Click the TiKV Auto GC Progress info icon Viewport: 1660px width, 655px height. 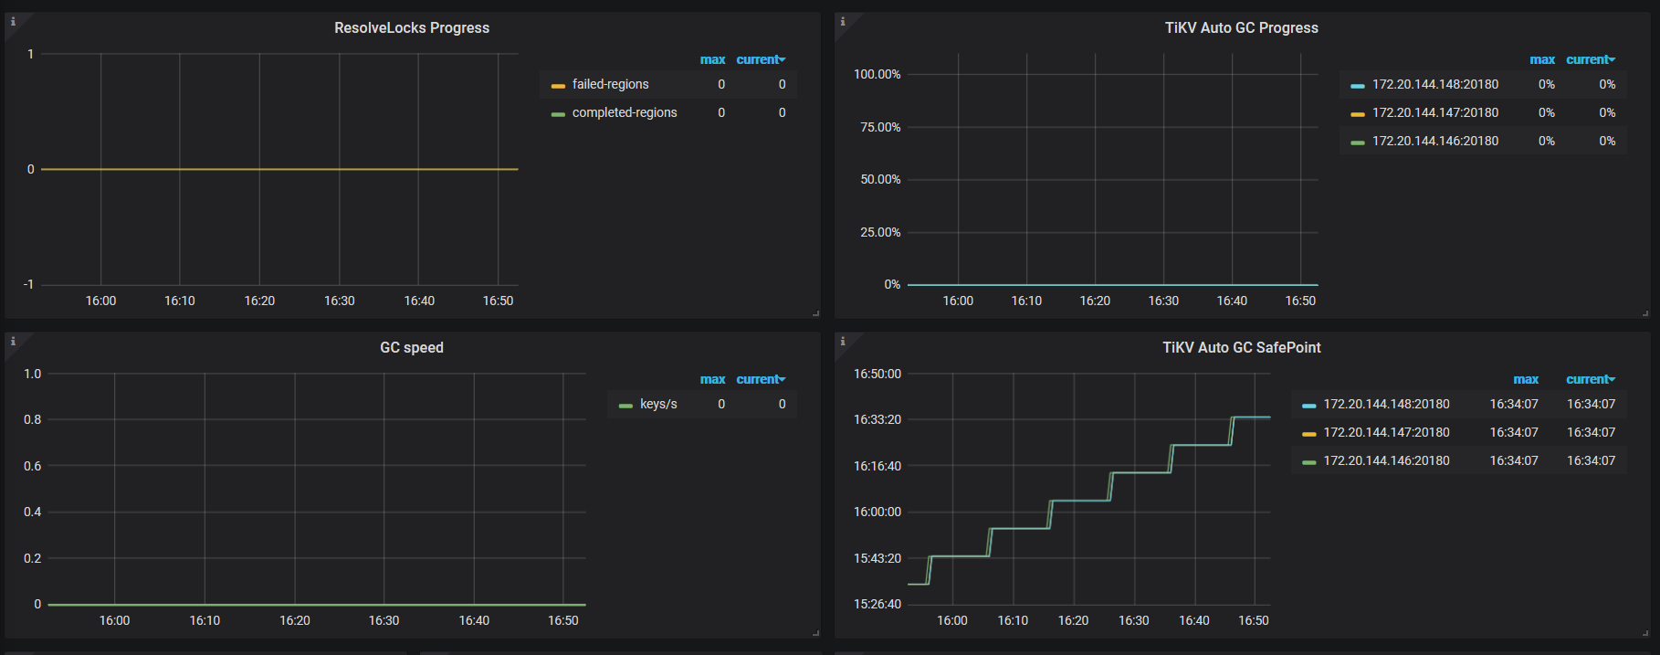point(842,21)
